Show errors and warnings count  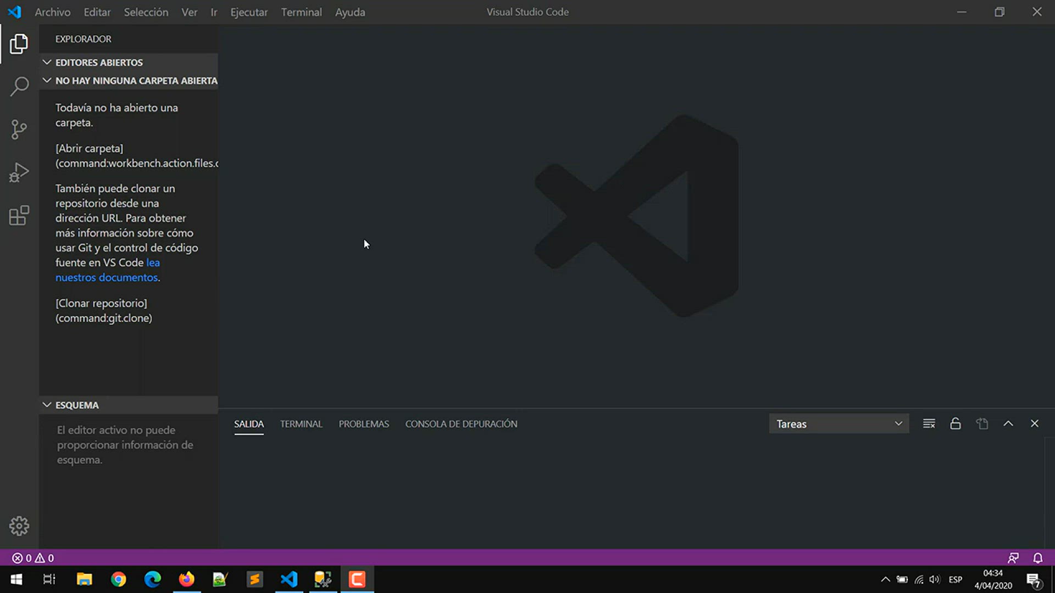pos(33,558)
